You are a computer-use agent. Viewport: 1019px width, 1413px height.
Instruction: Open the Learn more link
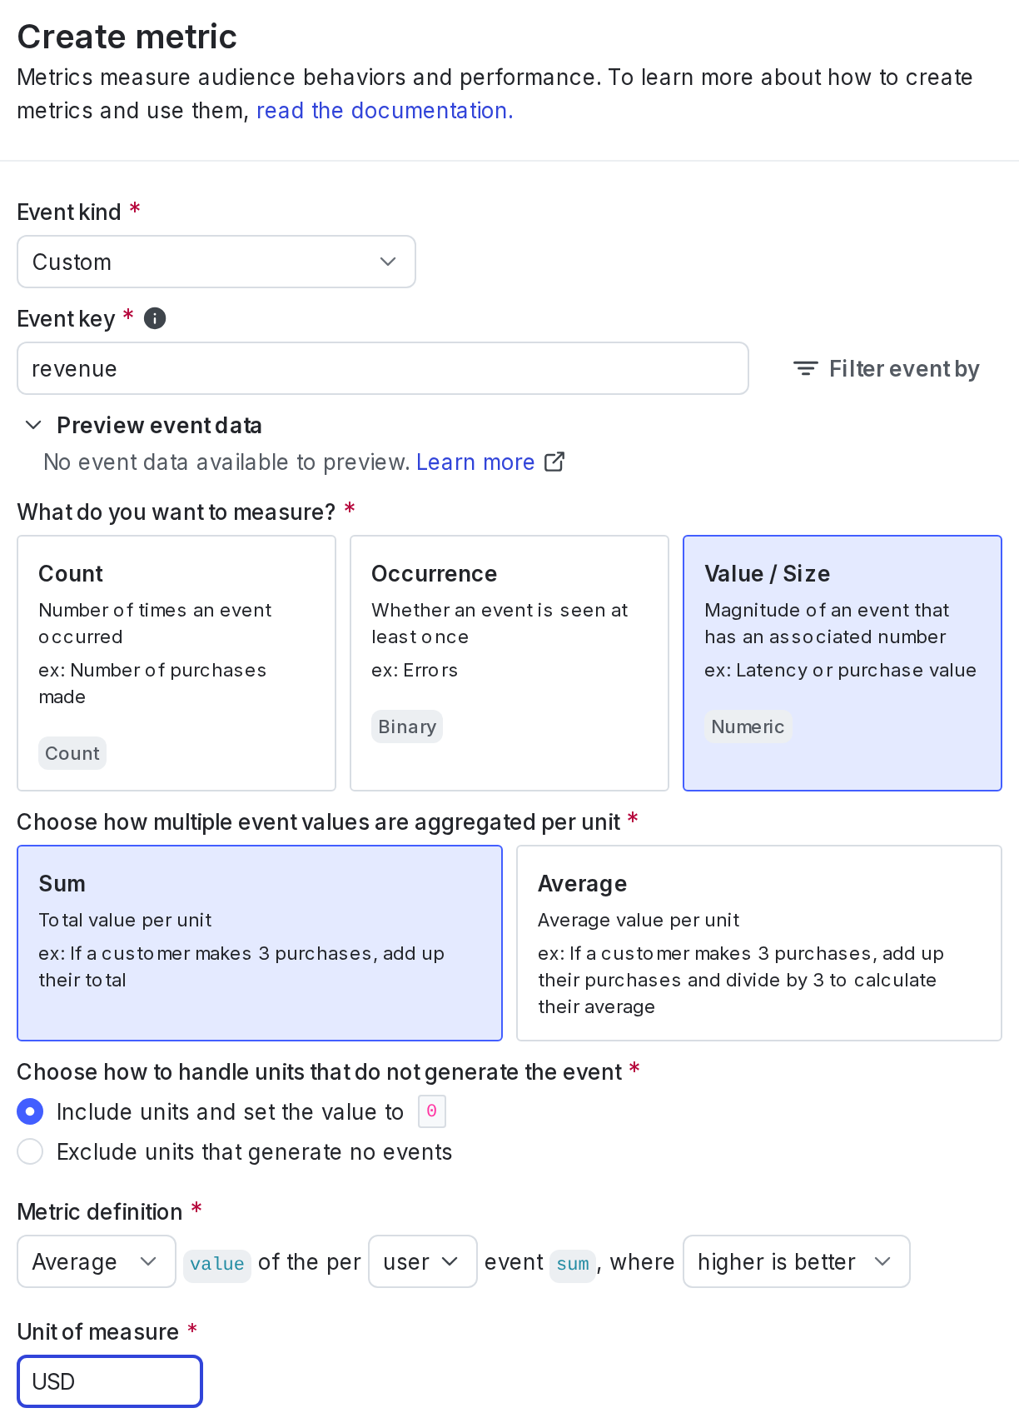tap(475, 462)
